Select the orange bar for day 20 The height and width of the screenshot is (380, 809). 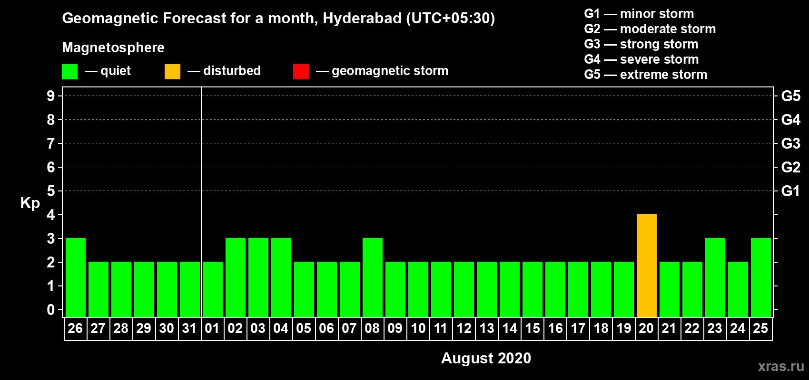point(647,266)
